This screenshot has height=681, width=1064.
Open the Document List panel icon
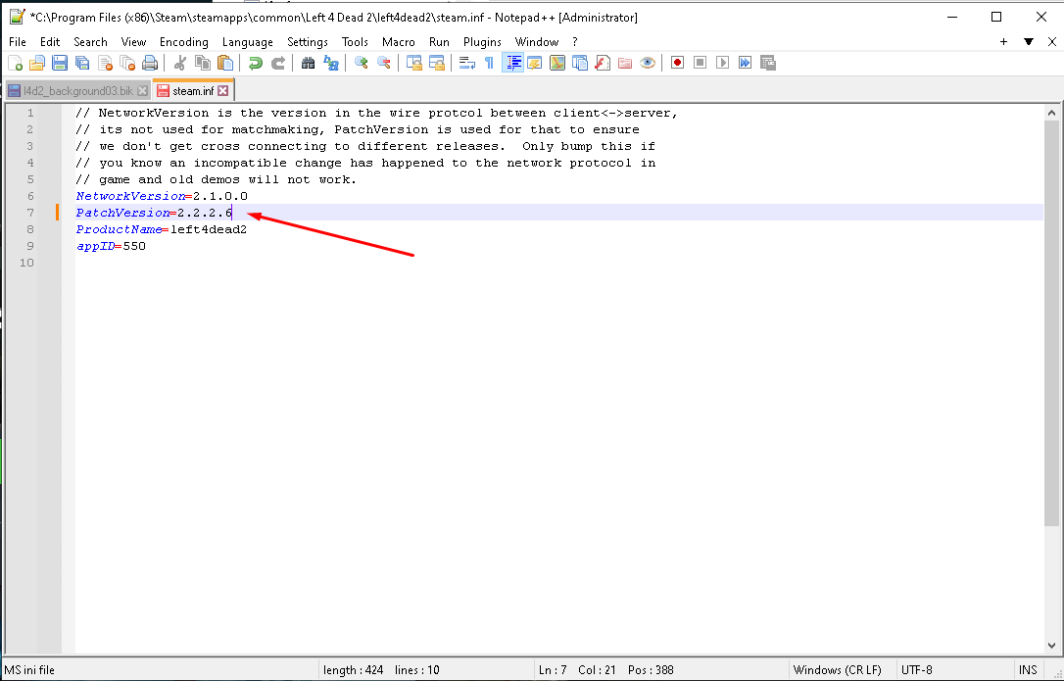[x=579, y=63]
